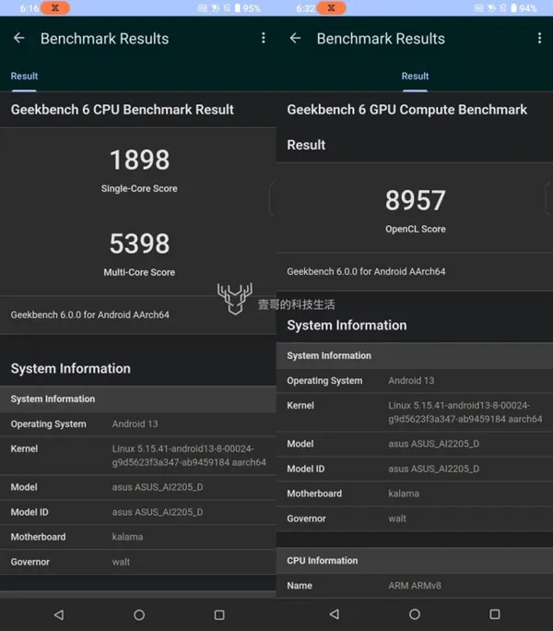Tap orange X notification pill at 6:32
This screenshot has width=553, height=631.
332,7
